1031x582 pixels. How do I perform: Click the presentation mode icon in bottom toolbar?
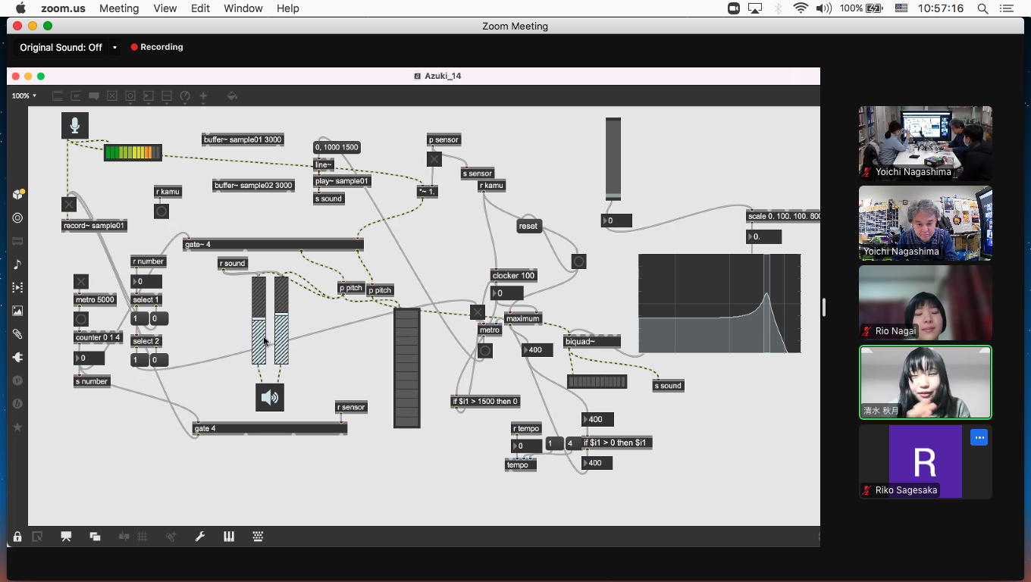[66, 537]
